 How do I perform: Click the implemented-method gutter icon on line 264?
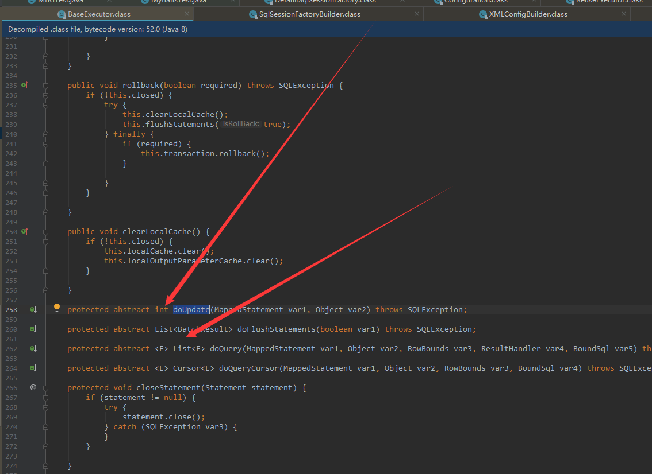33,368
